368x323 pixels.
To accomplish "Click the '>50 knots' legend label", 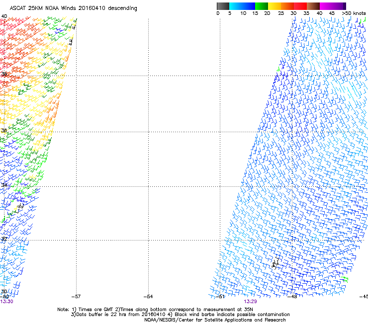I will click(x=354, y=13).
